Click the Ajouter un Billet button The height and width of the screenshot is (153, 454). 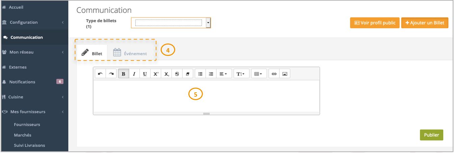[x=425, y=23]
